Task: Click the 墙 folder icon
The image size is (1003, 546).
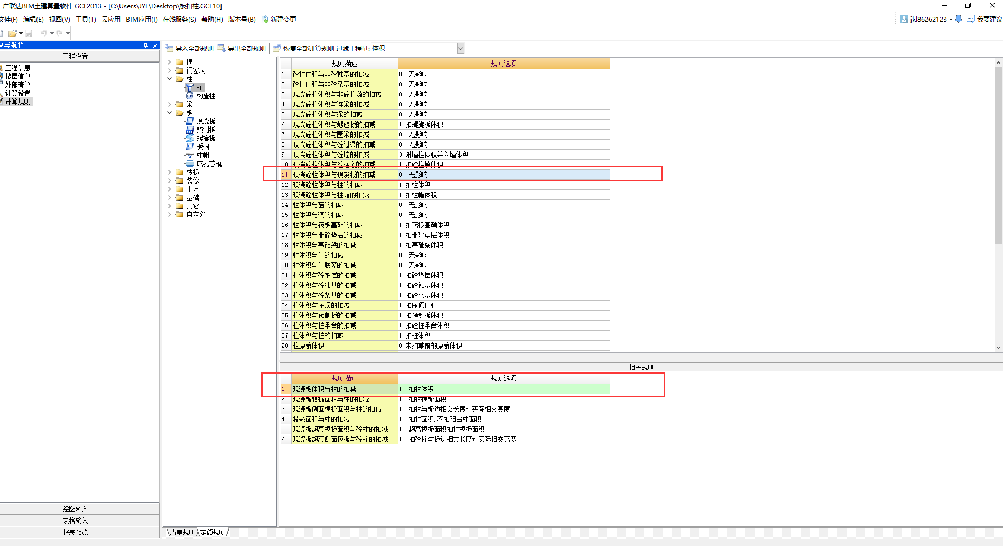Action: click(x=180, y=62)
